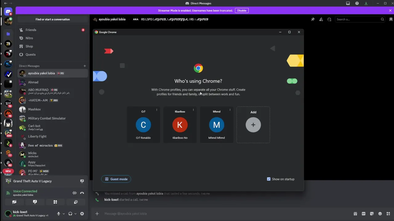Open Chrome Guest mode
This screenshot has width=394, height=221.
[116, 179]
